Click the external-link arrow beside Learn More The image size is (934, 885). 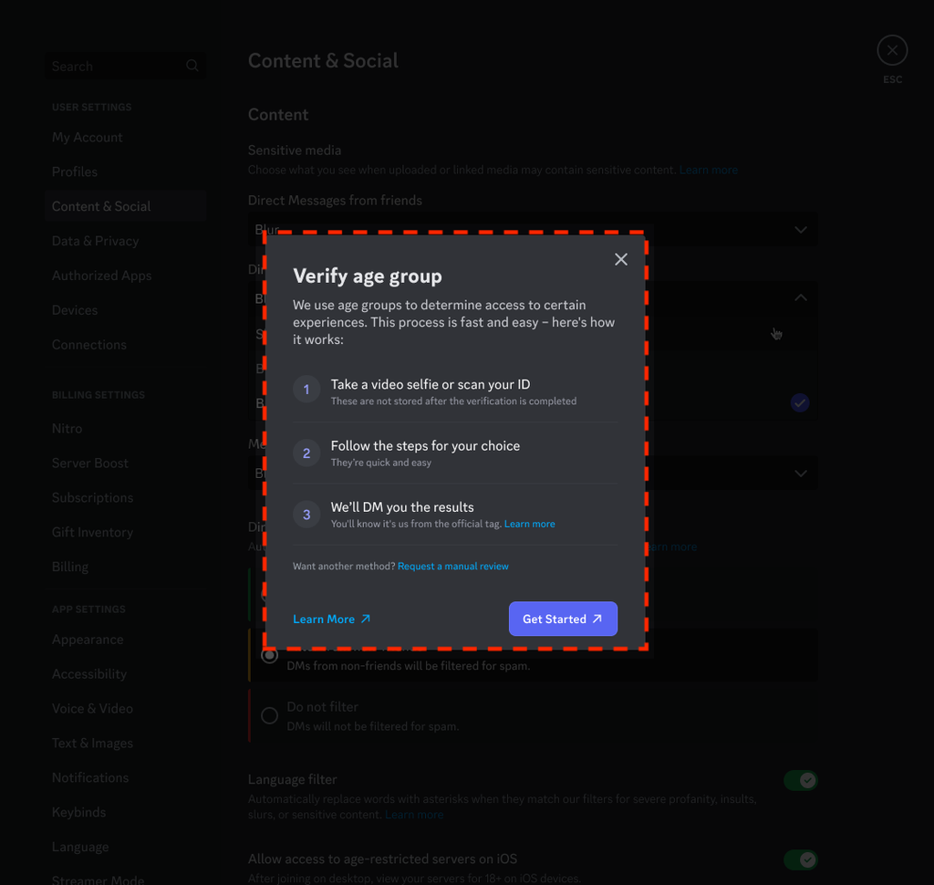click(365, 619)
